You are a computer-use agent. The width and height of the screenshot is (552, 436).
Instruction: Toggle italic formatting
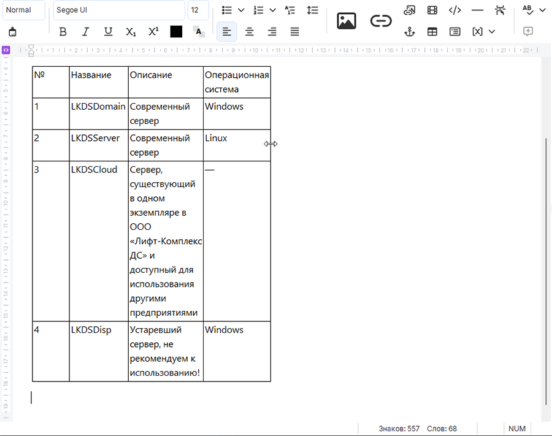click(85, 32)
